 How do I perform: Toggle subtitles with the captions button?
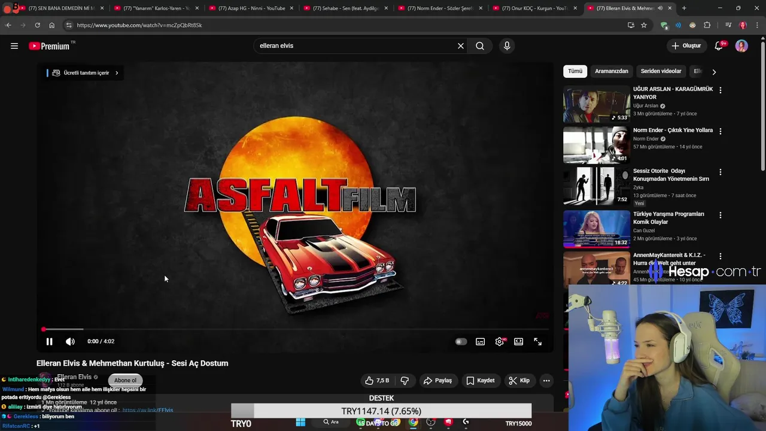[x=480, y=342]
